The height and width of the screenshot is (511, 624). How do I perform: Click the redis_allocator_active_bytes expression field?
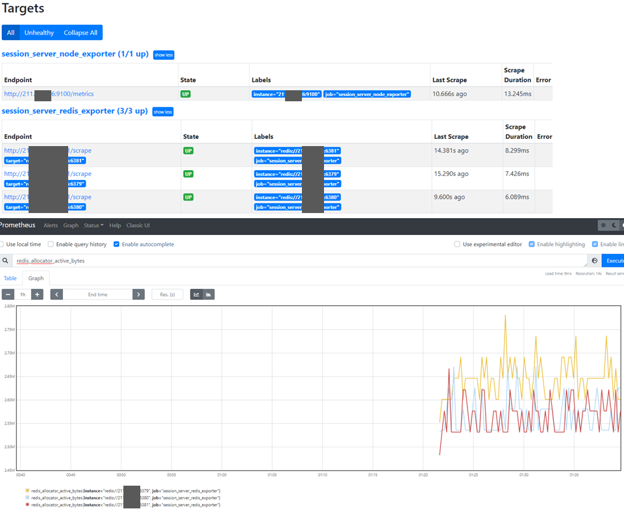coord(300,260)
